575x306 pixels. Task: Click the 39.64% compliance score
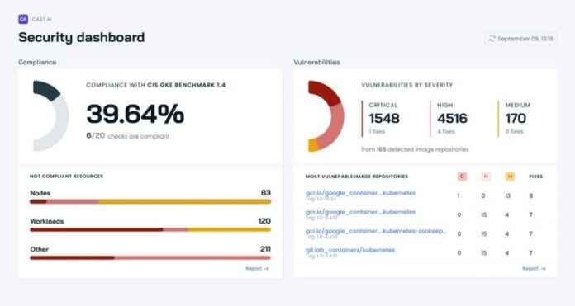135,114
